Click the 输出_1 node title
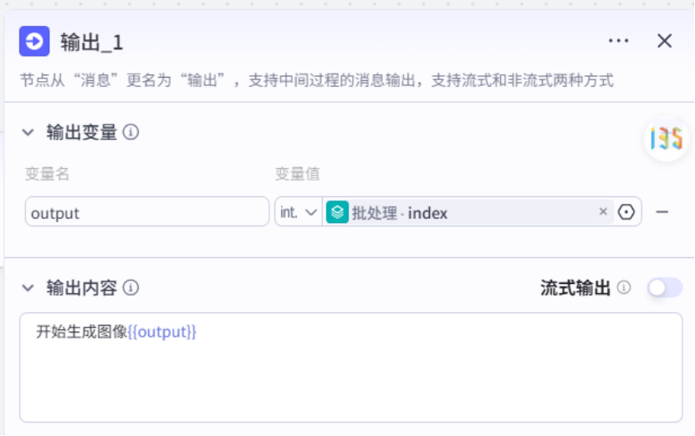Screen dimensions: 695x436 (92, 43)
